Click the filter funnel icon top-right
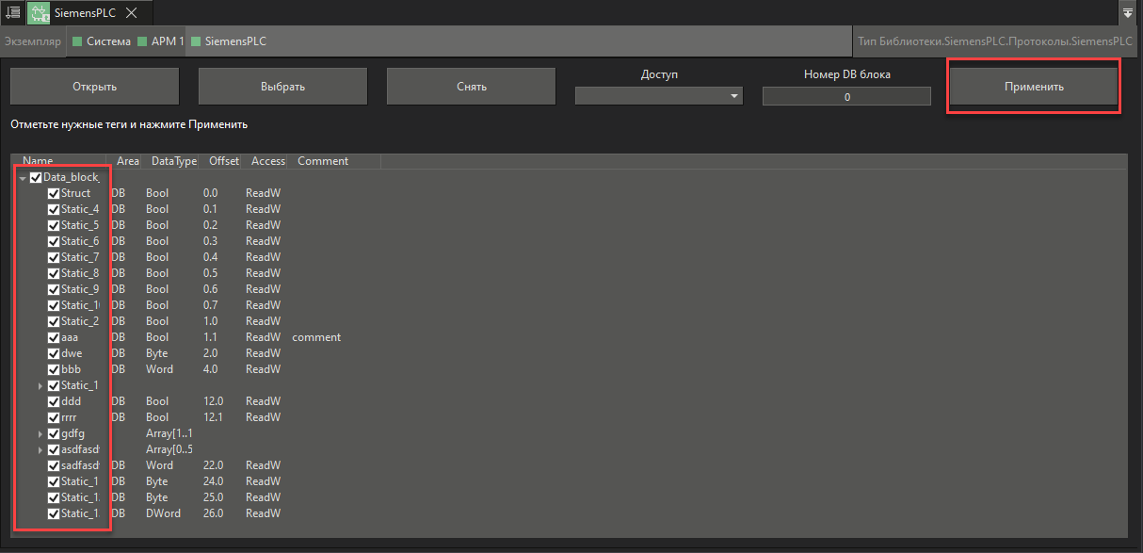Image resolution: width=1143 pixels, height=553 pixels. 1128,12
